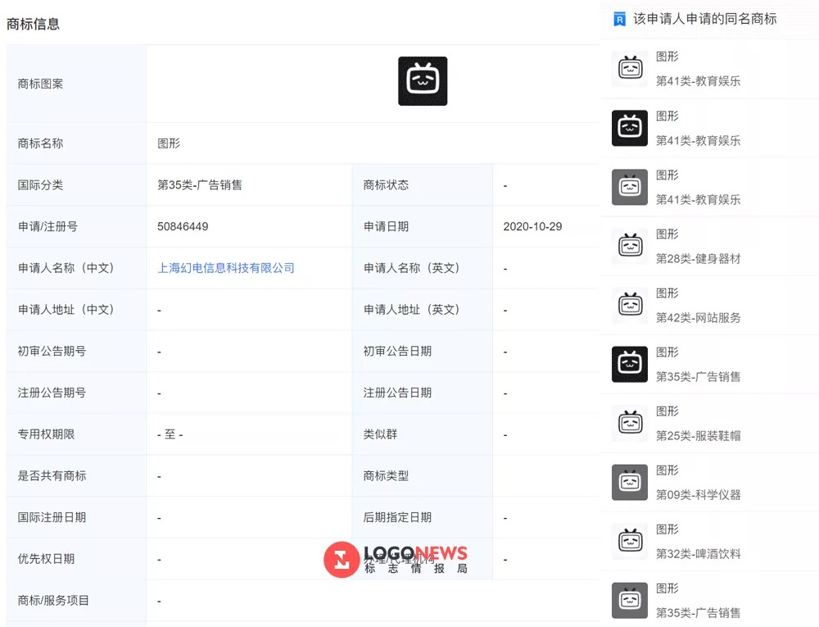819x627 pixels.
Task: Click the icon next to 第32类-啤酒饮料
Action: (629, 541)
